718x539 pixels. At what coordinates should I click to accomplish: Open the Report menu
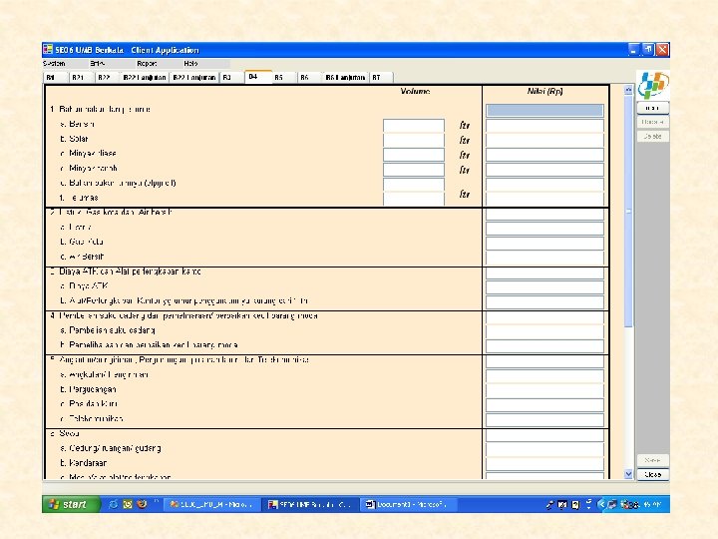coord(147,63)
